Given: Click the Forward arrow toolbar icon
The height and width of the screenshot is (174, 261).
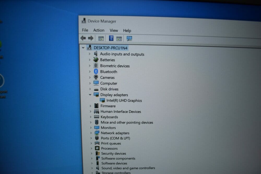Looking at the screenshot, I should click(x=91, y=38).
